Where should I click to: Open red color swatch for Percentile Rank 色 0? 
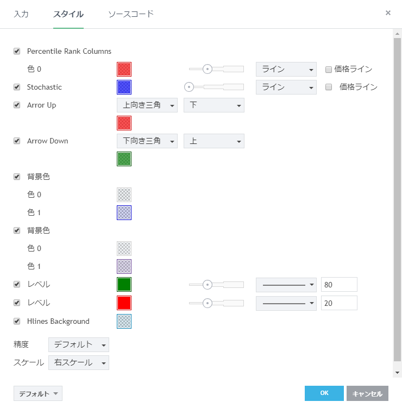124,69
